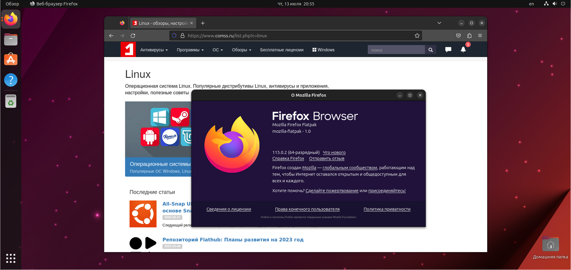Click the Comss red logo

pyautogui.click(x=128, y=50)
